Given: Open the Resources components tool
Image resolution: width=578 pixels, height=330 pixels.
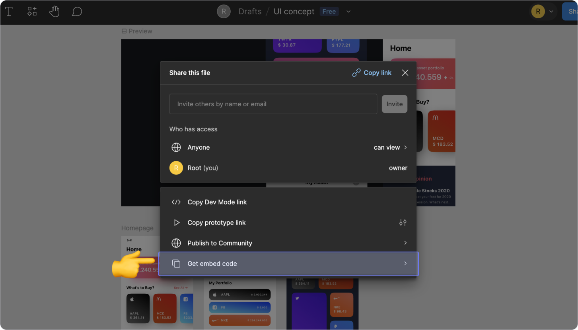Looking at the screenshot, I should [32, 12].
